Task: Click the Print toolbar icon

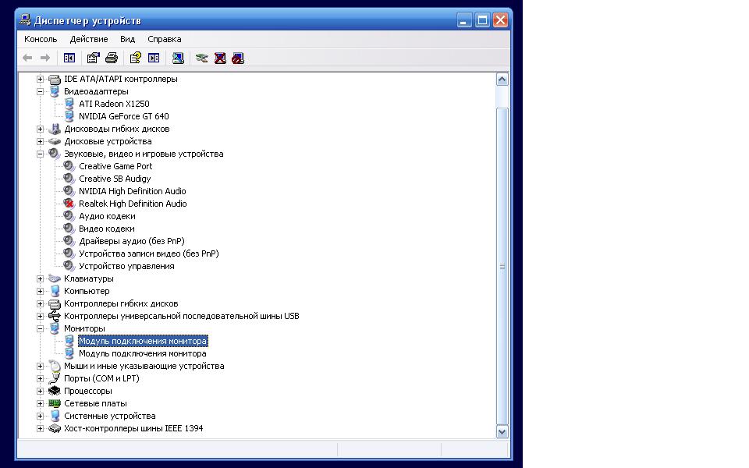Action: [112, 58]
